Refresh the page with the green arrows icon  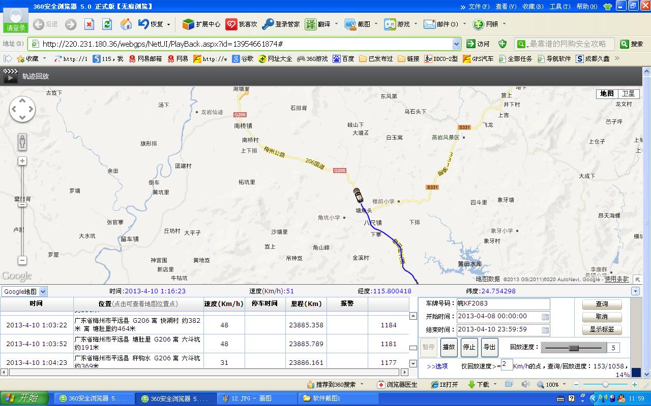point(107,24)
